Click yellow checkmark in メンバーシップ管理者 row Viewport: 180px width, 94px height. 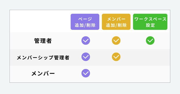click(x=116, y=57)
